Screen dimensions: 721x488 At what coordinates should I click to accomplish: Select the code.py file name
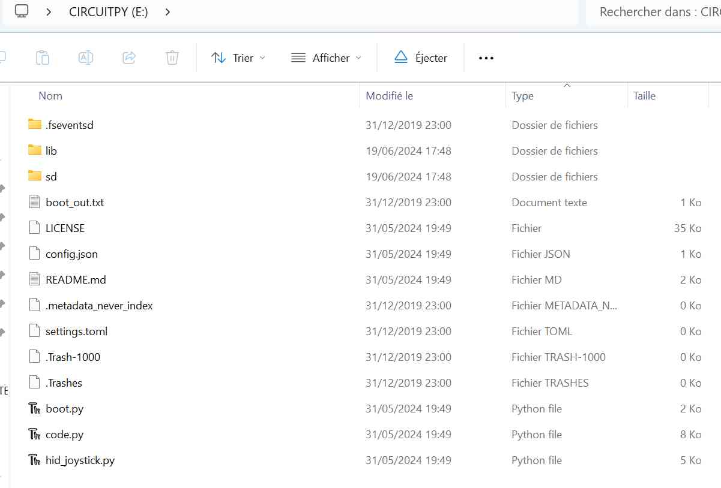pos(65,435)
